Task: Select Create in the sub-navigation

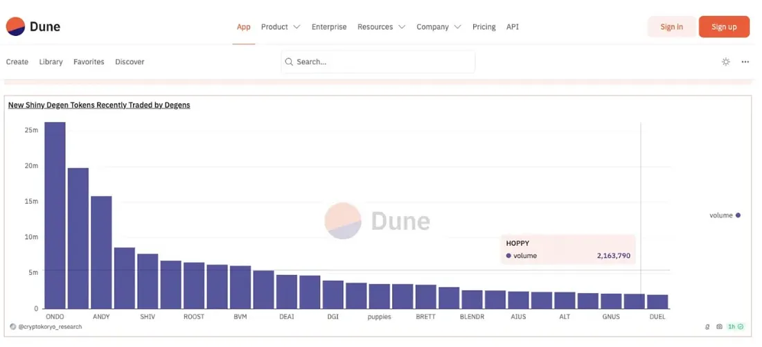Action: 17,62
